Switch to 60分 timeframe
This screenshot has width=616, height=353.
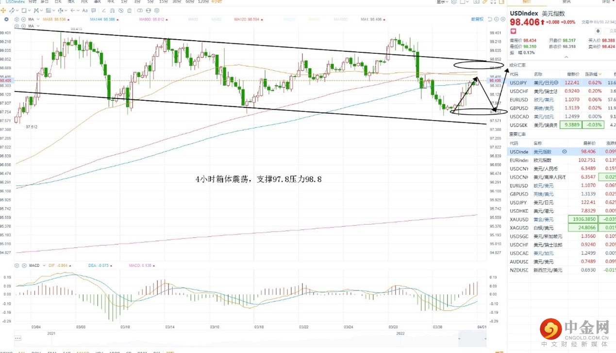[190, 2]
